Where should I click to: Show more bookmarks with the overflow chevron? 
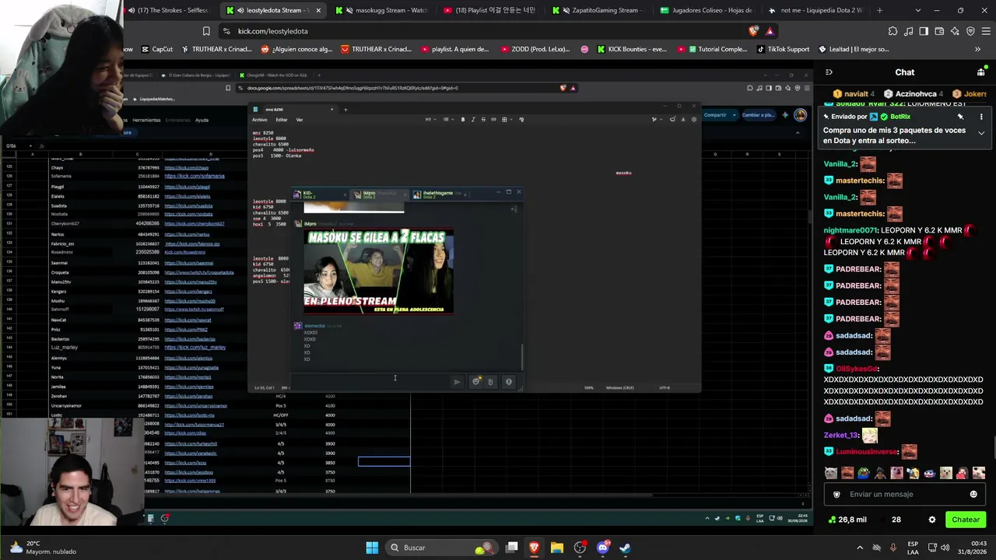click(978, 49)
